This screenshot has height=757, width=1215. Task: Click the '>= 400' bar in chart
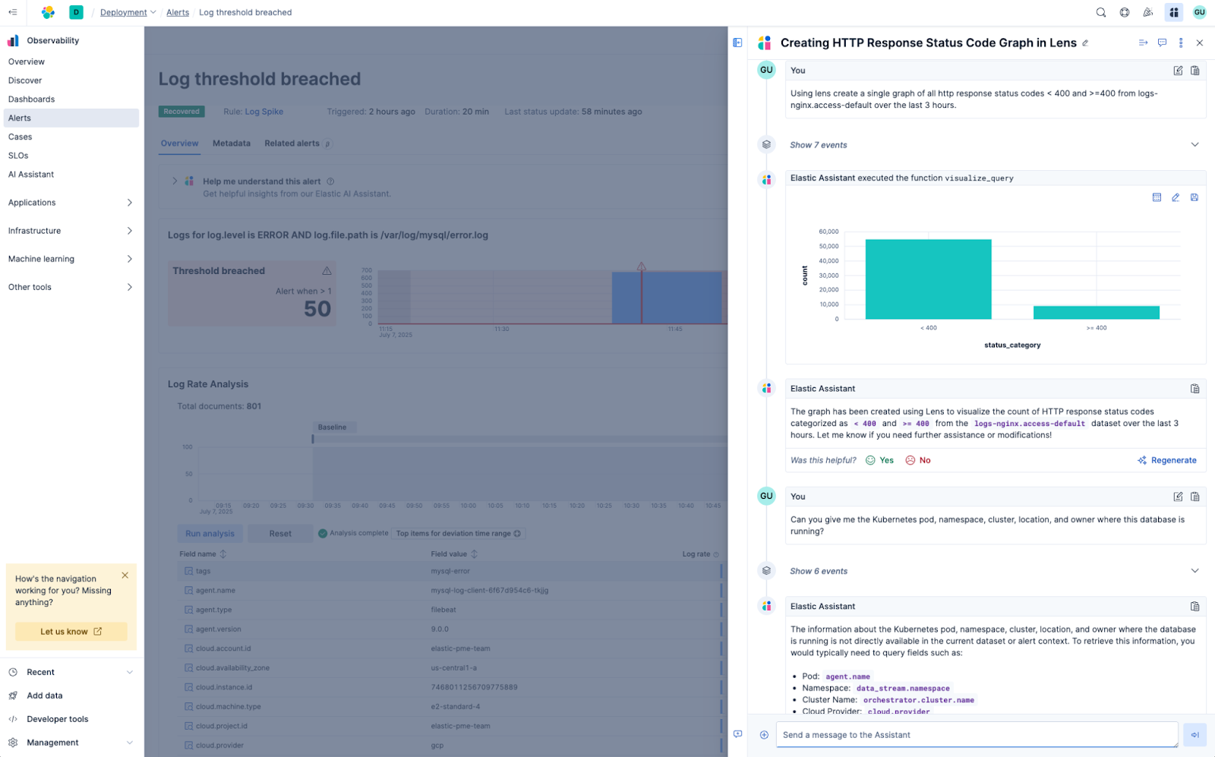(1097, 313)
